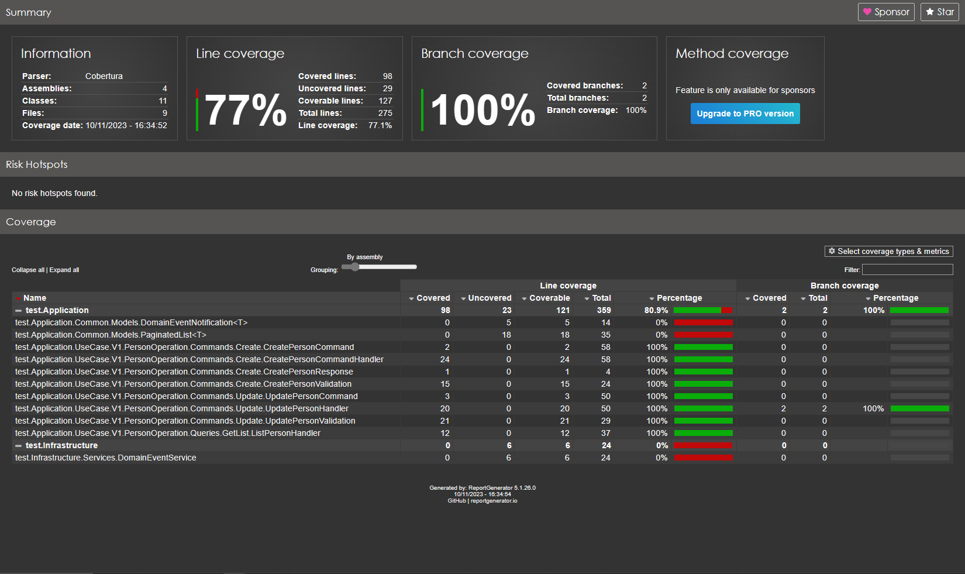
Task: Open PaginatedList<T> class report
Action: pos(111,335)
